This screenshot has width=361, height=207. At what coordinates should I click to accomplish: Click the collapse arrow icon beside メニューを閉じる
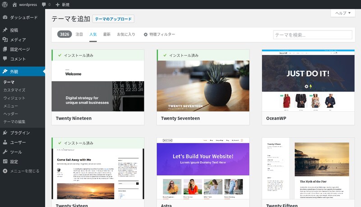point(5,171)
